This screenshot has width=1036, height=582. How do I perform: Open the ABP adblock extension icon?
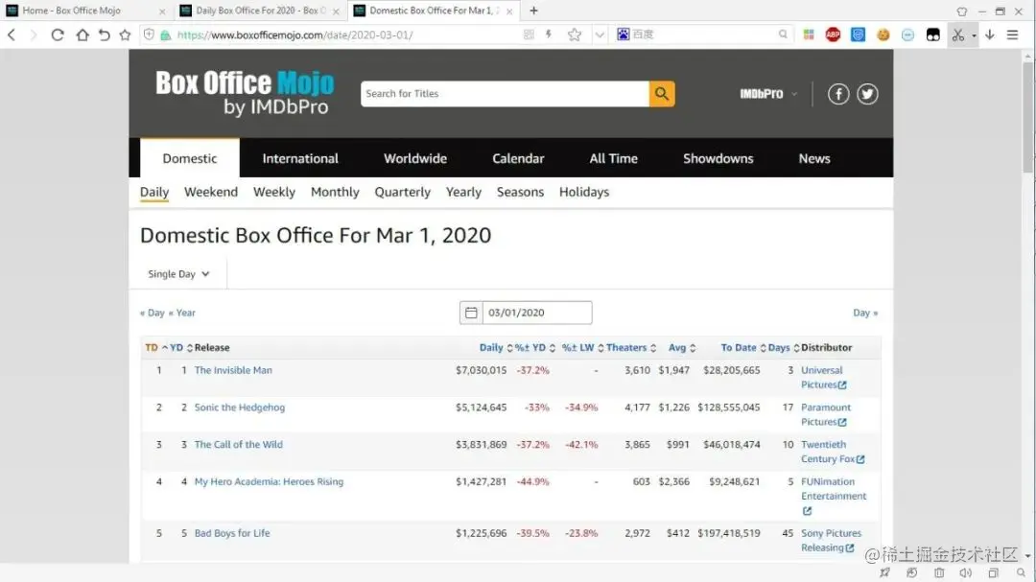pyautogui.click(x=833, y=35)
